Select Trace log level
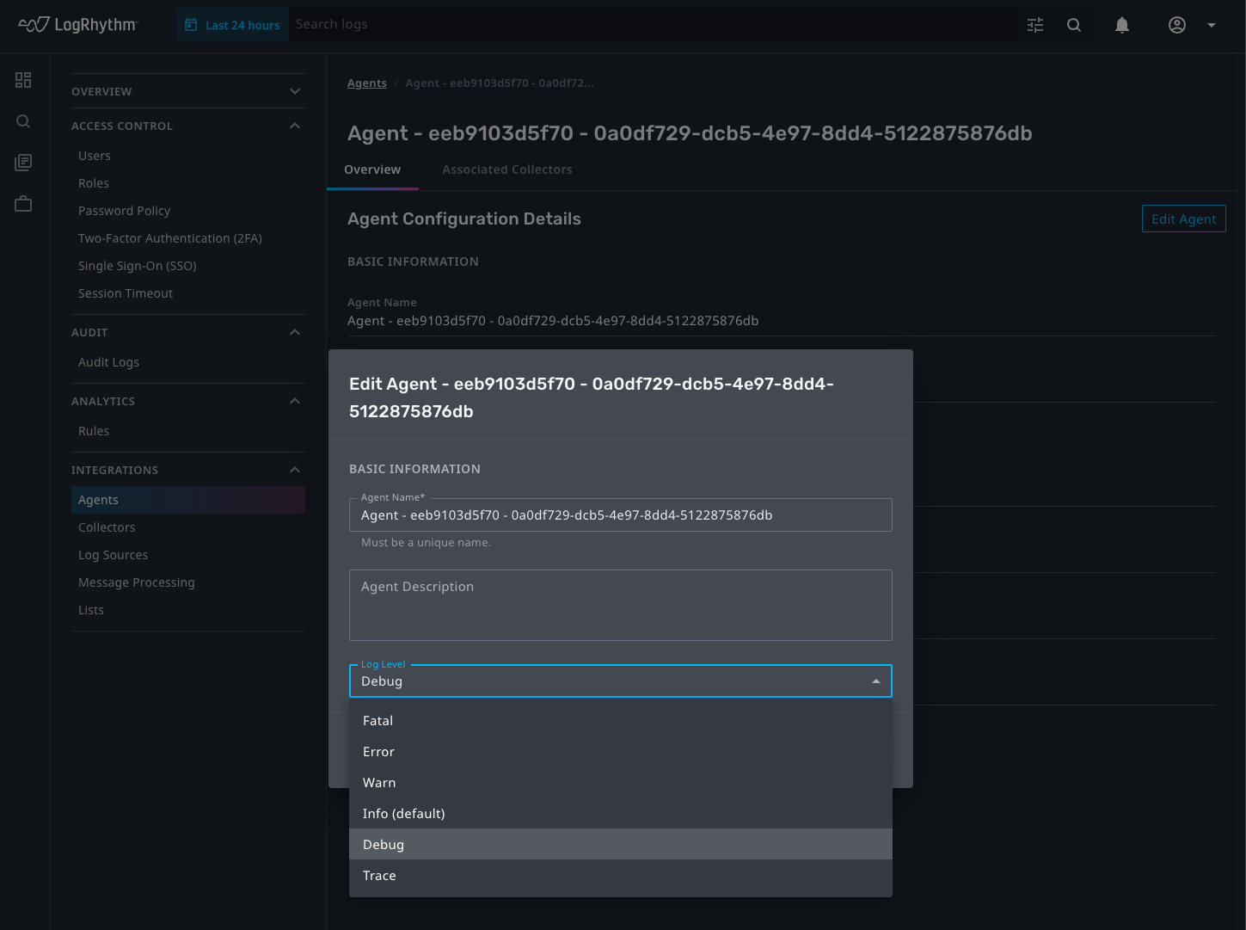1246x930 pixels. [621, 876]
